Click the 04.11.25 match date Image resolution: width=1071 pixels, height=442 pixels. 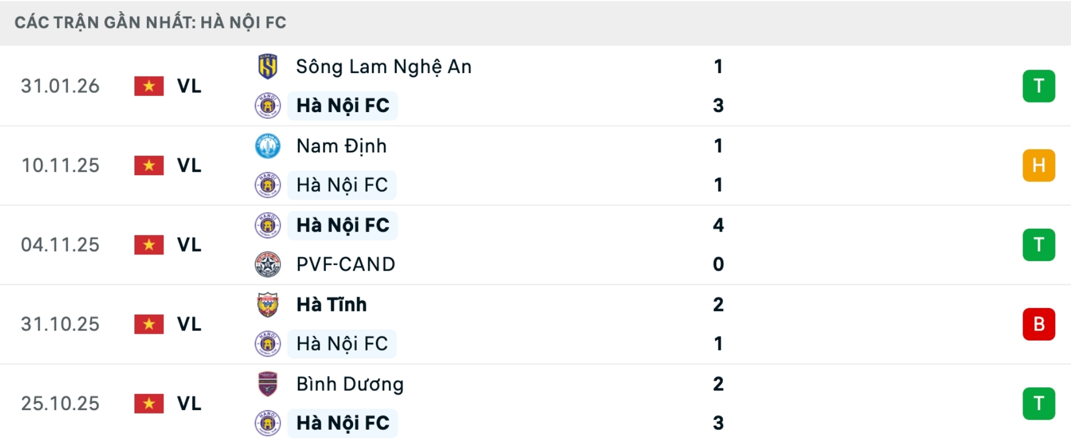[x=60, y=245]
